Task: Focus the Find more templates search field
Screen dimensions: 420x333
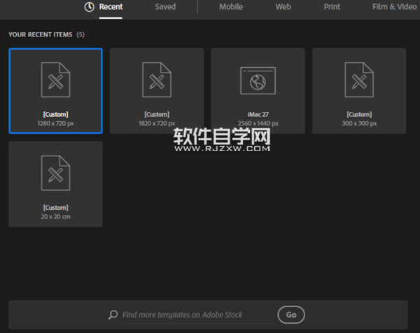Action: tap(197, 315)
